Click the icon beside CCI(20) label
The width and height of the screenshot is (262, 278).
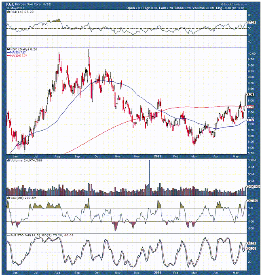(x=8, y=198)
